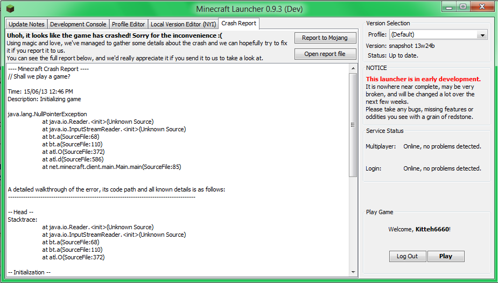Maximize the Minecraft Launcher window
498x283 pixels.
pyautogui.click(x=463, y=7)
